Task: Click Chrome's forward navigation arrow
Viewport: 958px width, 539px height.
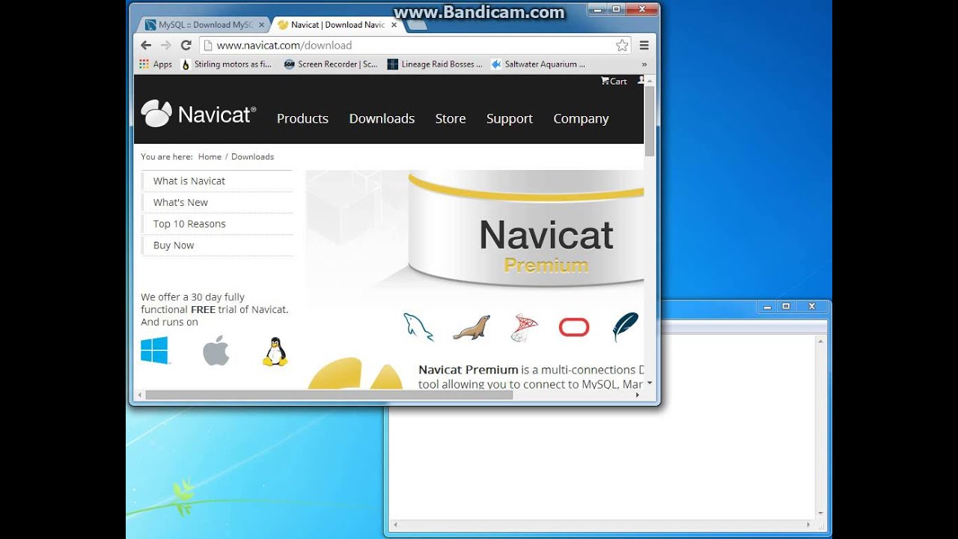Action: click(166, 45)
